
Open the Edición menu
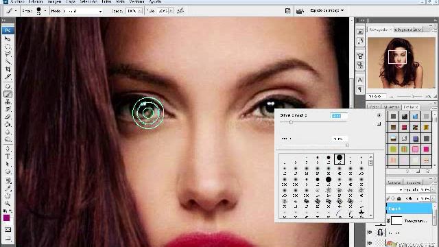click(x=36, y=1)
